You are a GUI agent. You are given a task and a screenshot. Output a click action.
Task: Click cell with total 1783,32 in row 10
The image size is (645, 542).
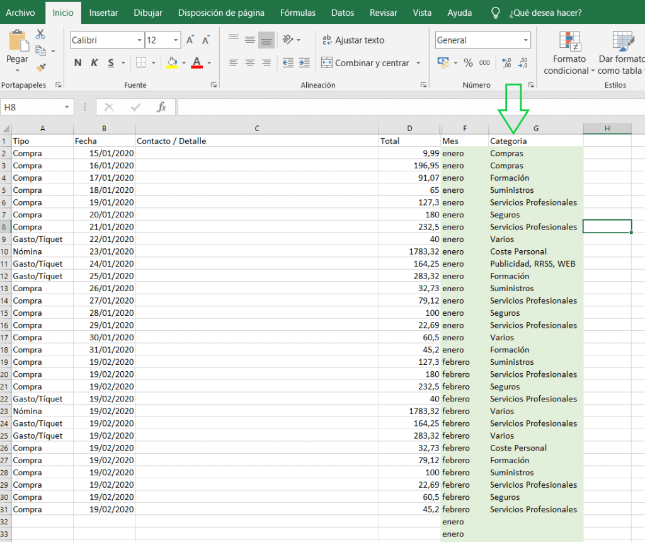click(x=409, y=251)
